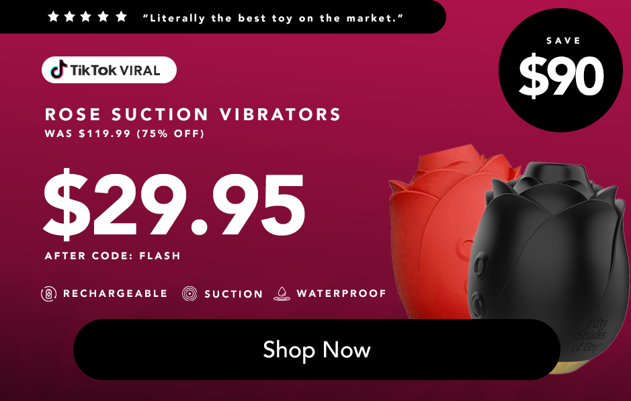Click the RECHARGEABLE label
Screen dimensions: 631x401
click(115, 294)
